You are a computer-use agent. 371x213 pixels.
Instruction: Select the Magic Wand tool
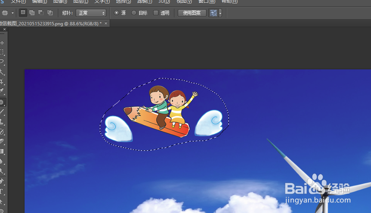click(2, 72)
